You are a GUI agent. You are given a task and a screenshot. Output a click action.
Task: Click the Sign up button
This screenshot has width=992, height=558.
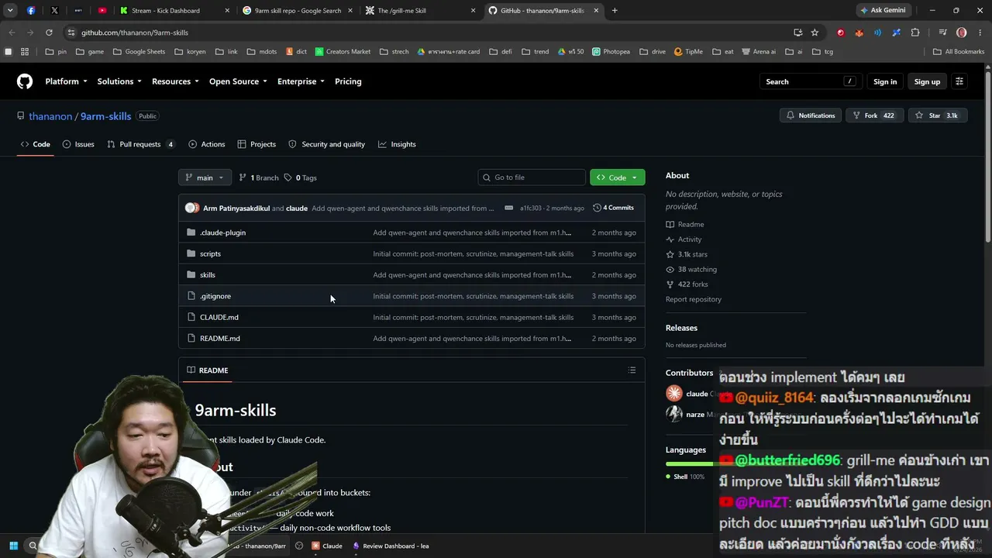pos(927,81)
